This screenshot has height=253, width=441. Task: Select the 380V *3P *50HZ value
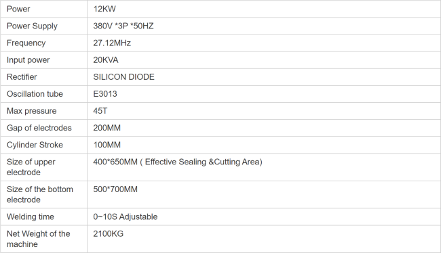click(x=123, y=26)
